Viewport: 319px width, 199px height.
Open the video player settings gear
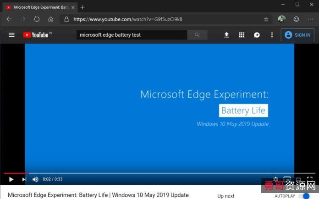[275, 179]
